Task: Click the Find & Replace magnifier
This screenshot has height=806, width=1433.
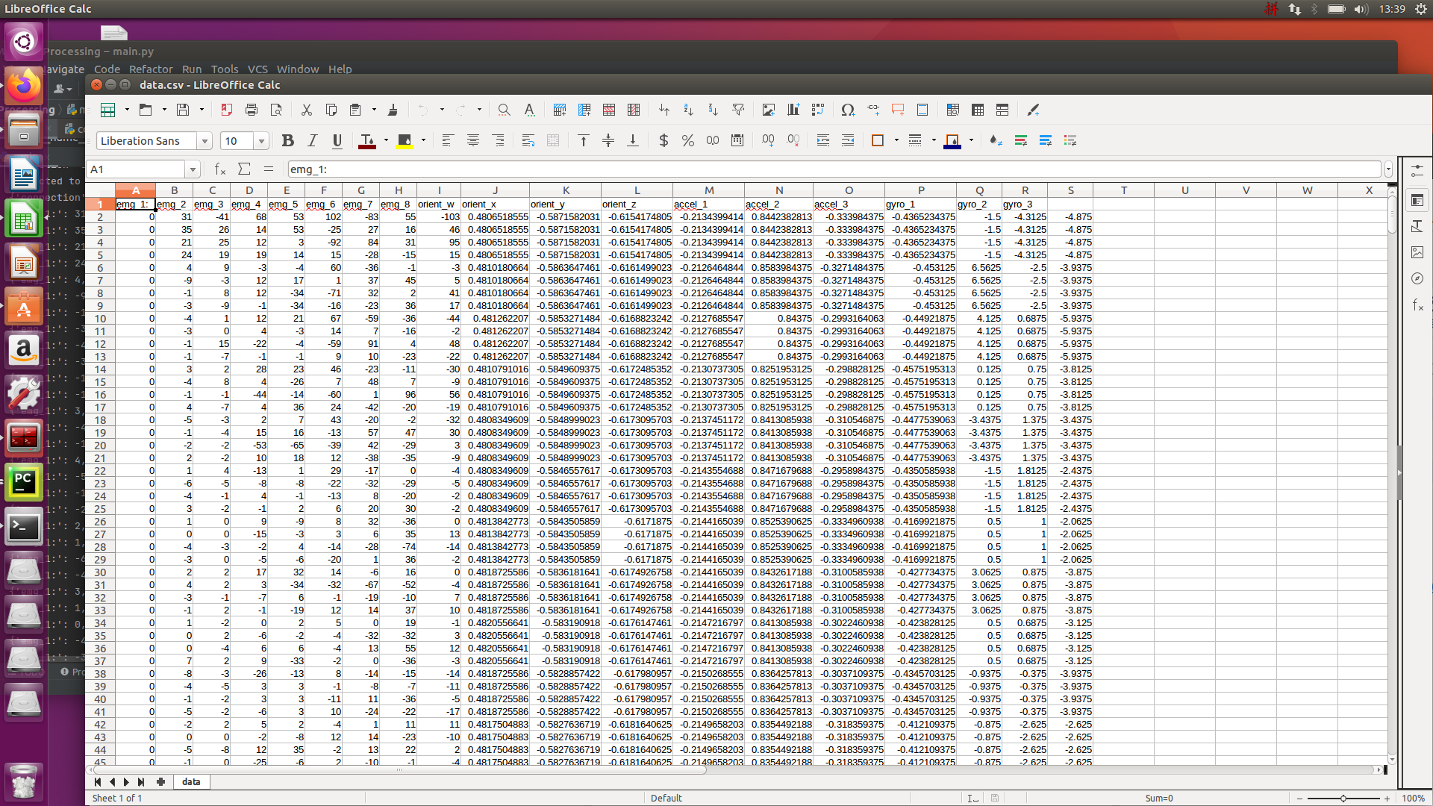Action: point(504,110)
